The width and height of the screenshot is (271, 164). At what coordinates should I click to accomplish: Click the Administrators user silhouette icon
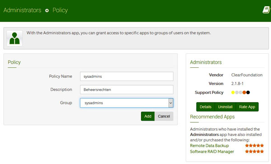click(x=14, y=38)
